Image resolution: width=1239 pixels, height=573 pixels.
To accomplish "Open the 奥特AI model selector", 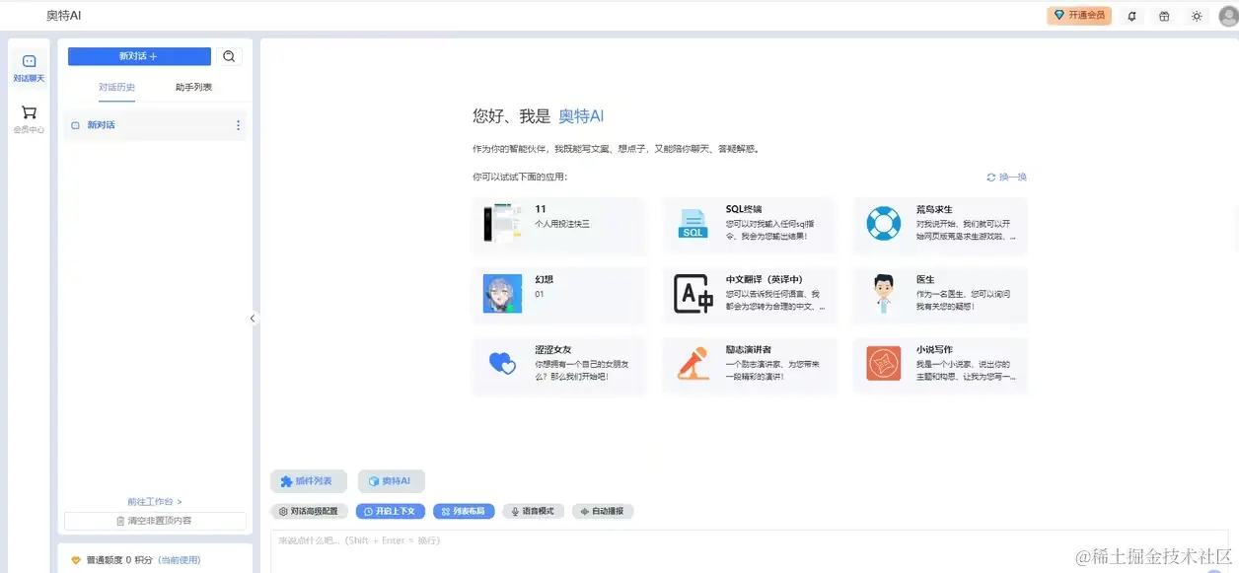I will coord(391,481).
